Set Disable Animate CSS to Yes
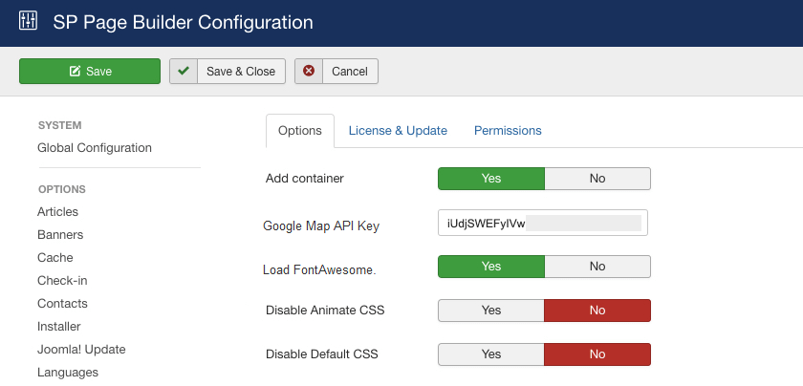 [491, 311]
